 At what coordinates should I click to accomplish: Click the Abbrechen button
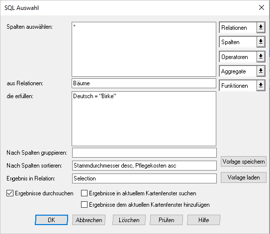[x=89, y=220]
